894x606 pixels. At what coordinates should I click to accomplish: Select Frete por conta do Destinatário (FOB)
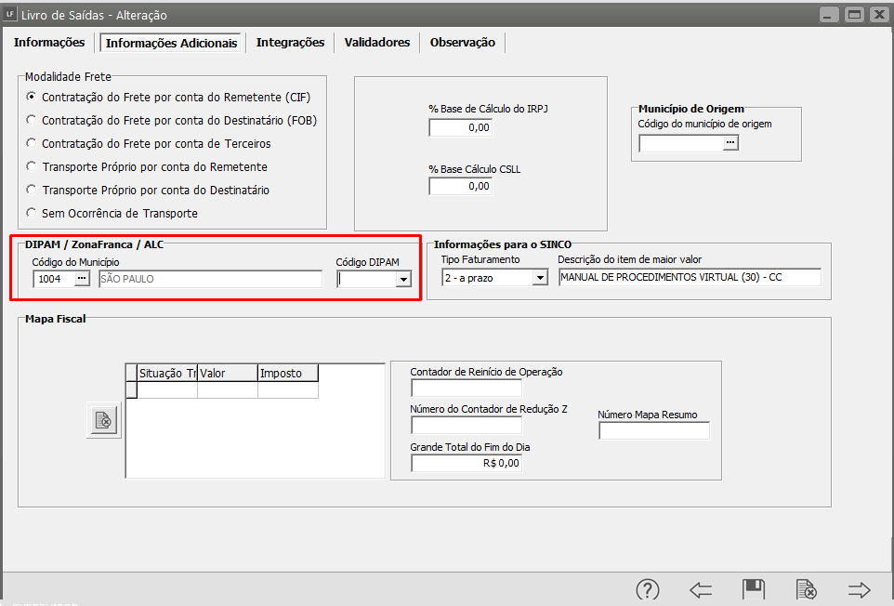click(33, 120)
